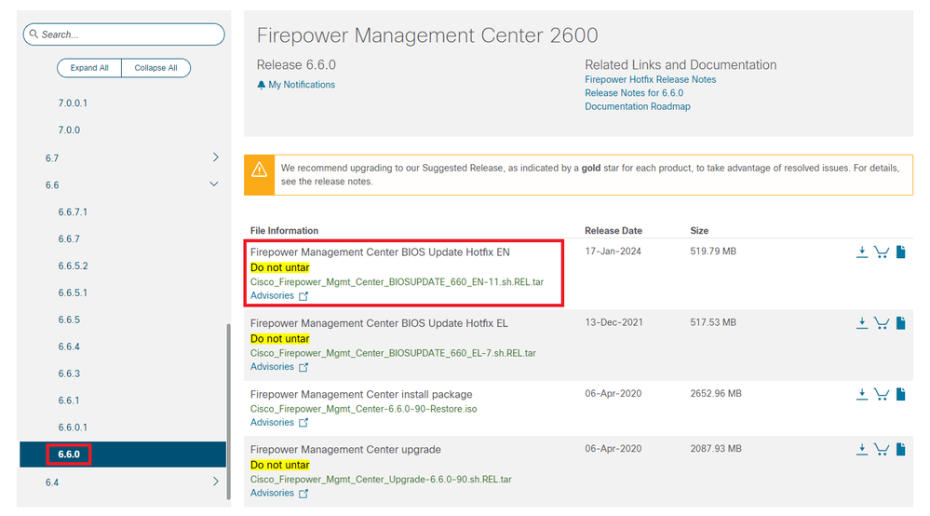Download the Management Center upgrade tar
Screen dimensions: 930x516
[x=862, y=450]
